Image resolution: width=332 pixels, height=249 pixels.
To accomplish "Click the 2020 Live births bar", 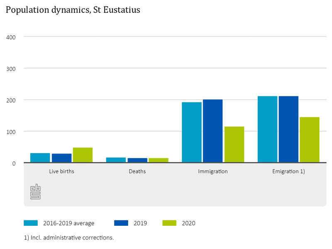I will (83, 155).
